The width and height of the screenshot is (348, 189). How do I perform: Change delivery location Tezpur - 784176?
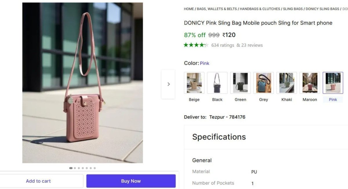pos(227,117)
